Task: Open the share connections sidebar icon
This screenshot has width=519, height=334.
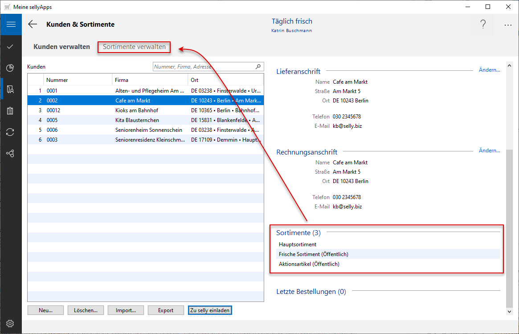Action: click(11, 153)
